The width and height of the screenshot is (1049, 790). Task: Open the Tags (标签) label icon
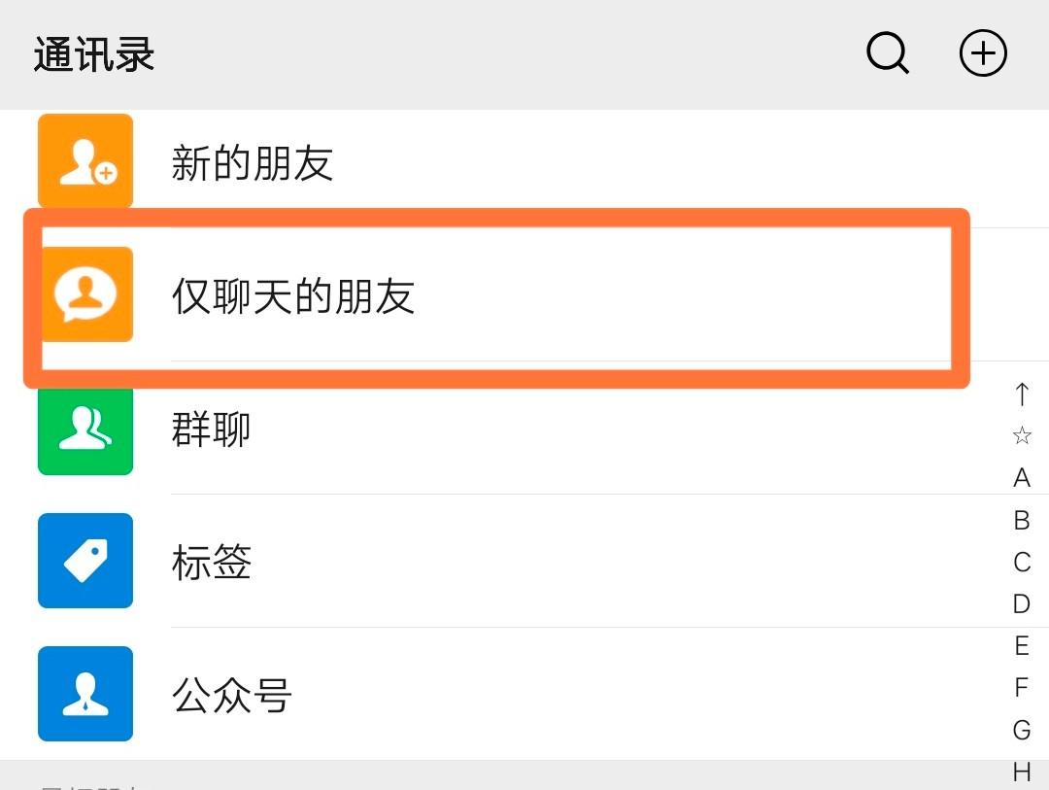85,561
